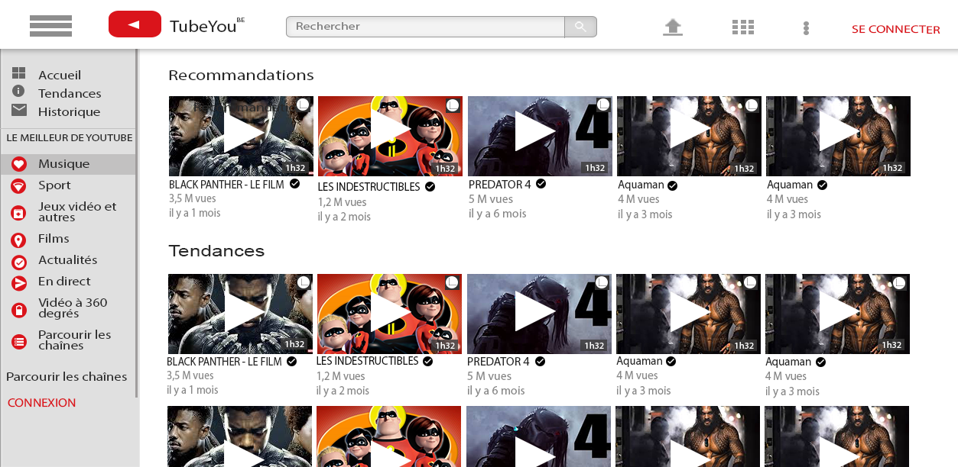Click the red CONNEXION link in sidebar

click(x=41, y=402)
